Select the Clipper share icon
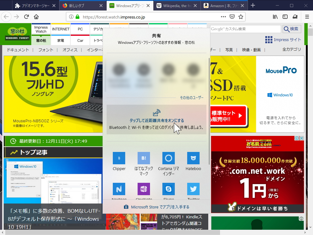This screenshot has width=313, height=235. pos(119,158)
